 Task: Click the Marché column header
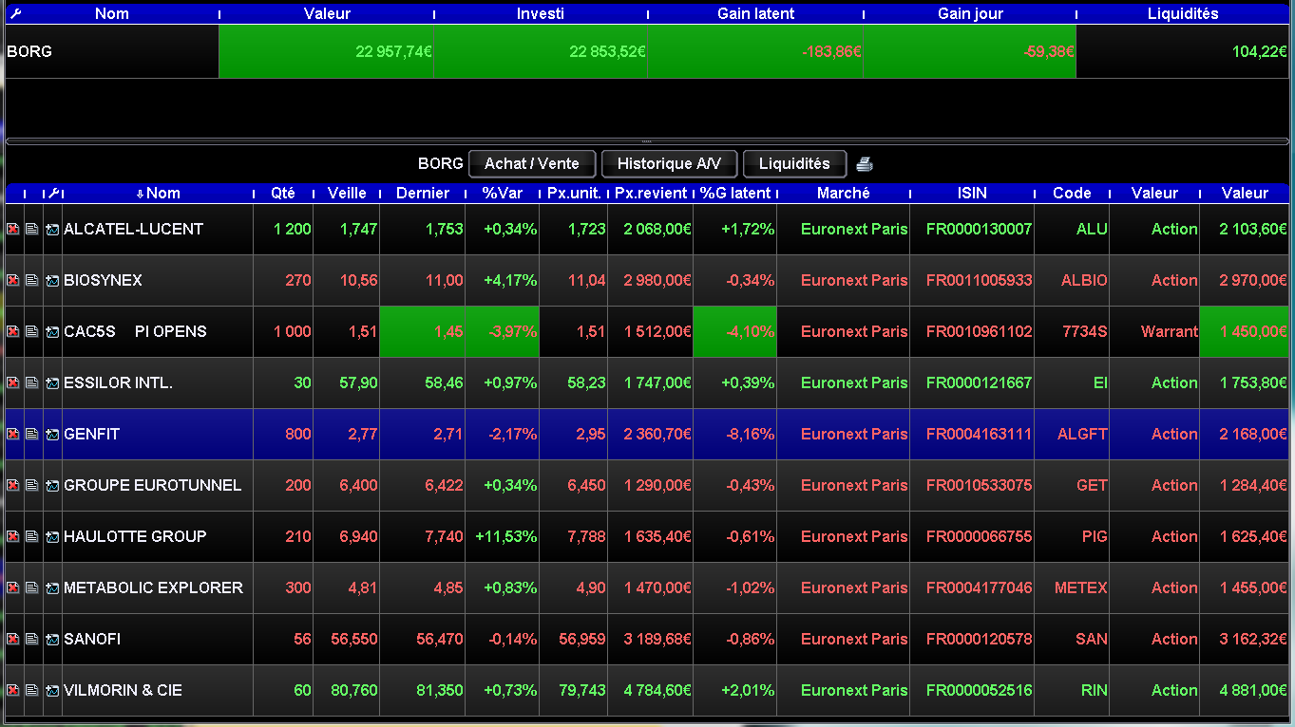(844, 193)
